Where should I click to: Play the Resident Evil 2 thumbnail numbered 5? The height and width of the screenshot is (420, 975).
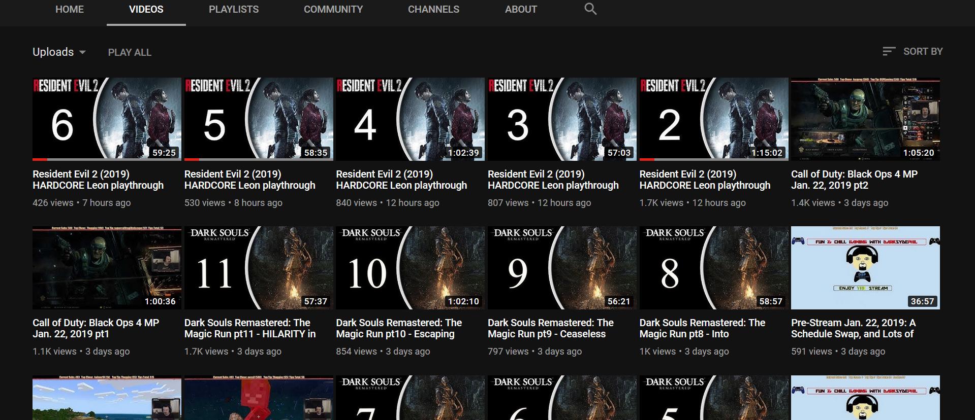[259, 119]
